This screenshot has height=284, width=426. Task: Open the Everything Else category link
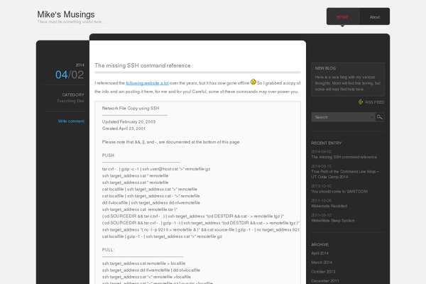pyautogui.click(x=70, y=101)
